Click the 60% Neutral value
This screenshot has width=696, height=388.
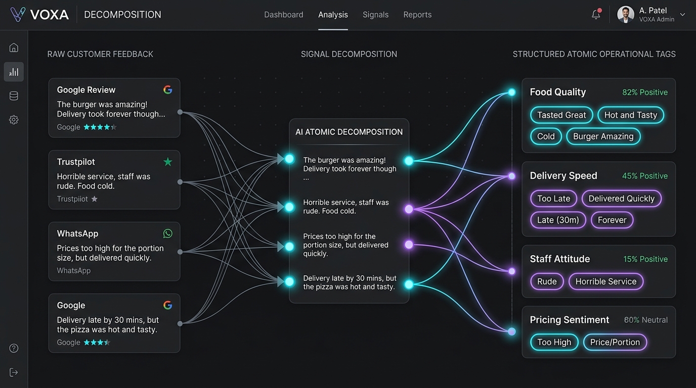(x=646, y=320)
